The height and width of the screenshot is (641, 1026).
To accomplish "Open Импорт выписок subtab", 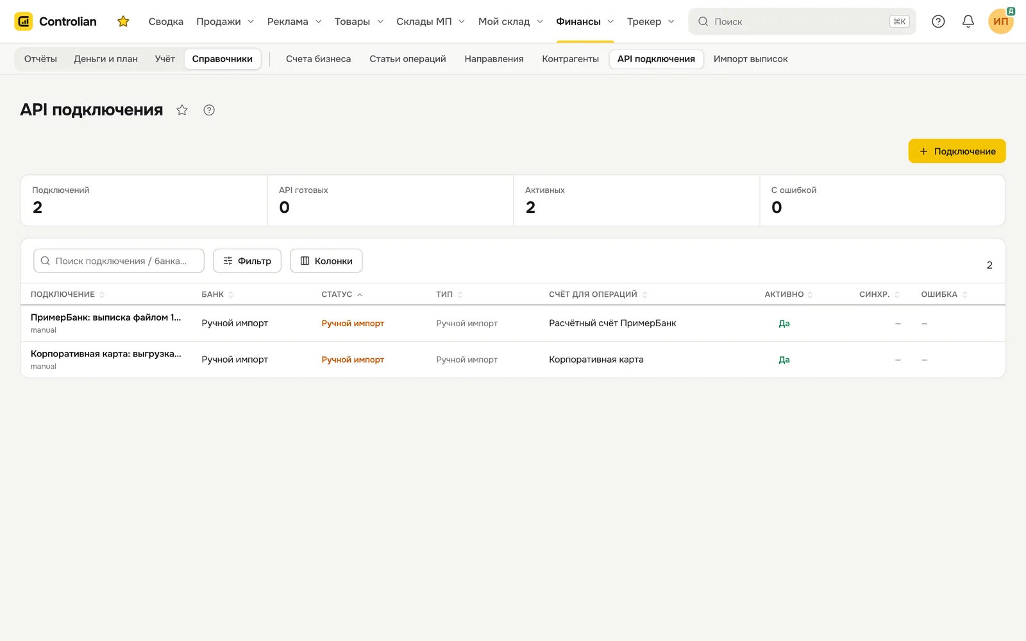I will (750, 59).
